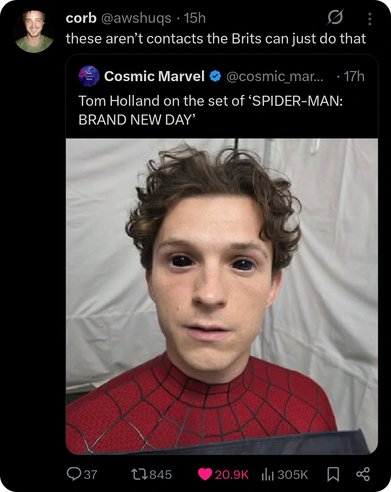View analytics via the bar chart icon
391x492 pixels.
[268, 474]
